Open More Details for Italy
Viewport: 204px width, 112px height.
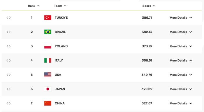click(181, 61)
